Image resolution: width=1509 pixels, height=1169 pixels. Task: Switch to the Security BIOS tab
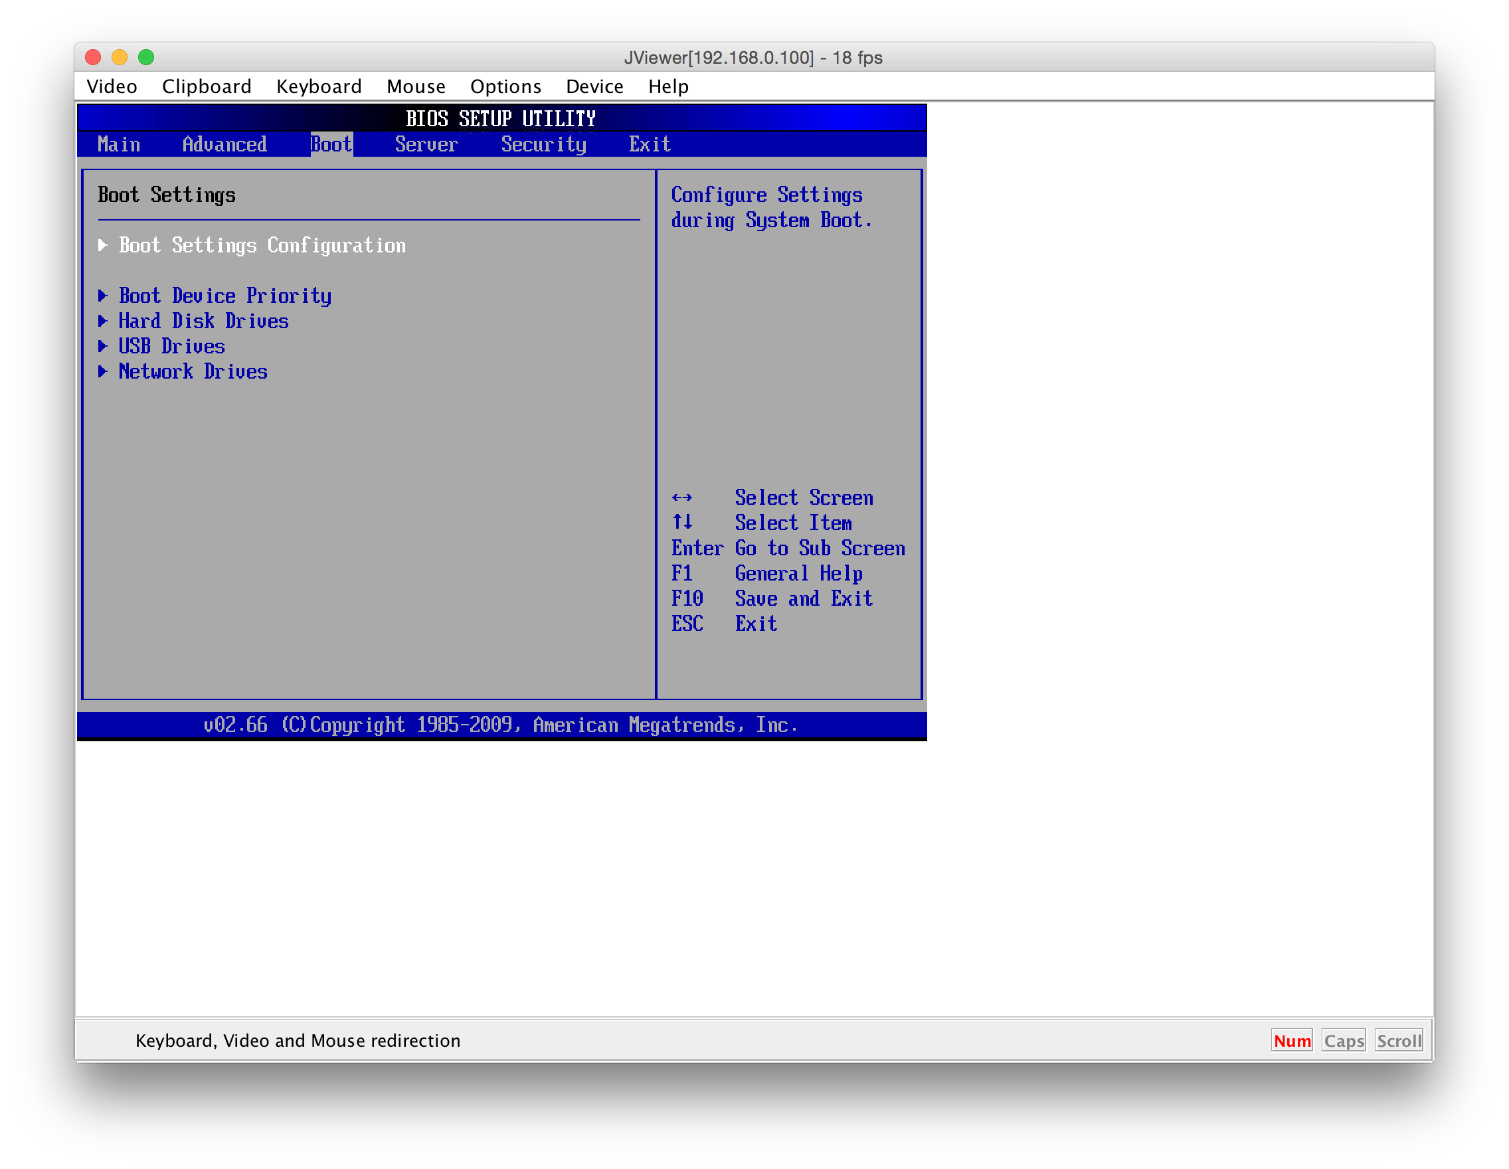point(544,144)
